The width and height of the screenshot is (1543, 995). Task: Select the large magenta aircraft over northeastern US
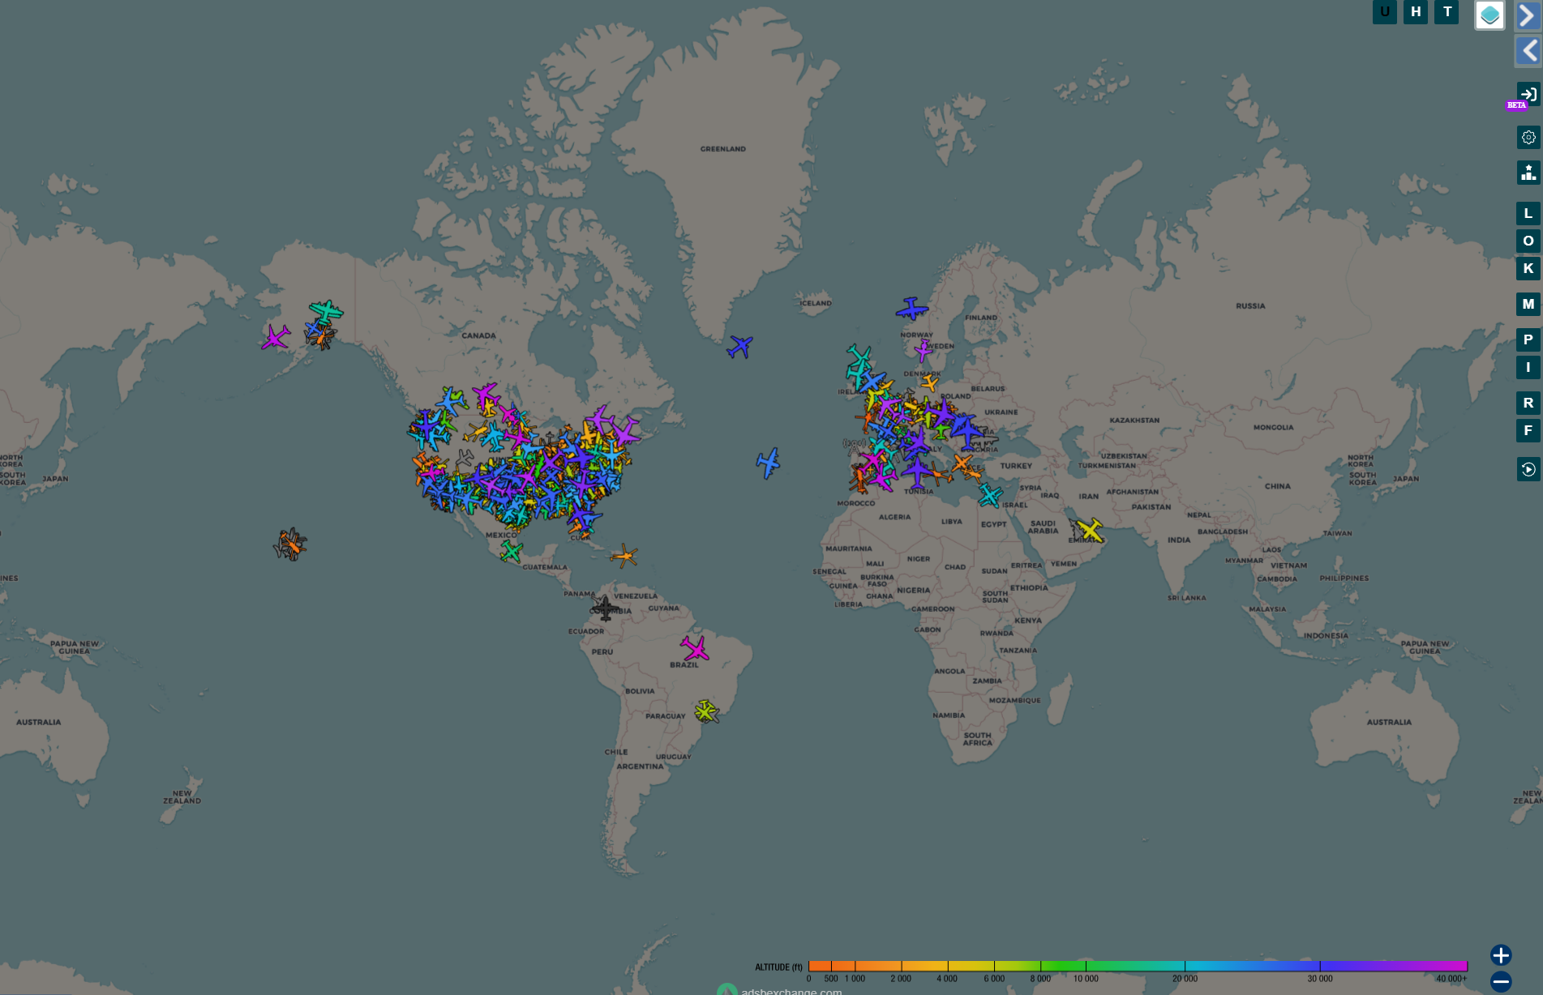click(625, 432)
